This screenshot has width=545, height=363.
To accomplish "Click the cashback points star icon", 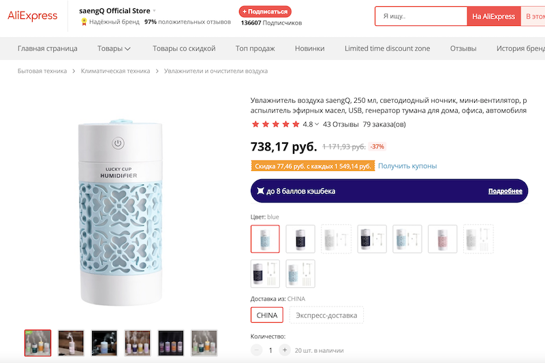I will (260, 191).
